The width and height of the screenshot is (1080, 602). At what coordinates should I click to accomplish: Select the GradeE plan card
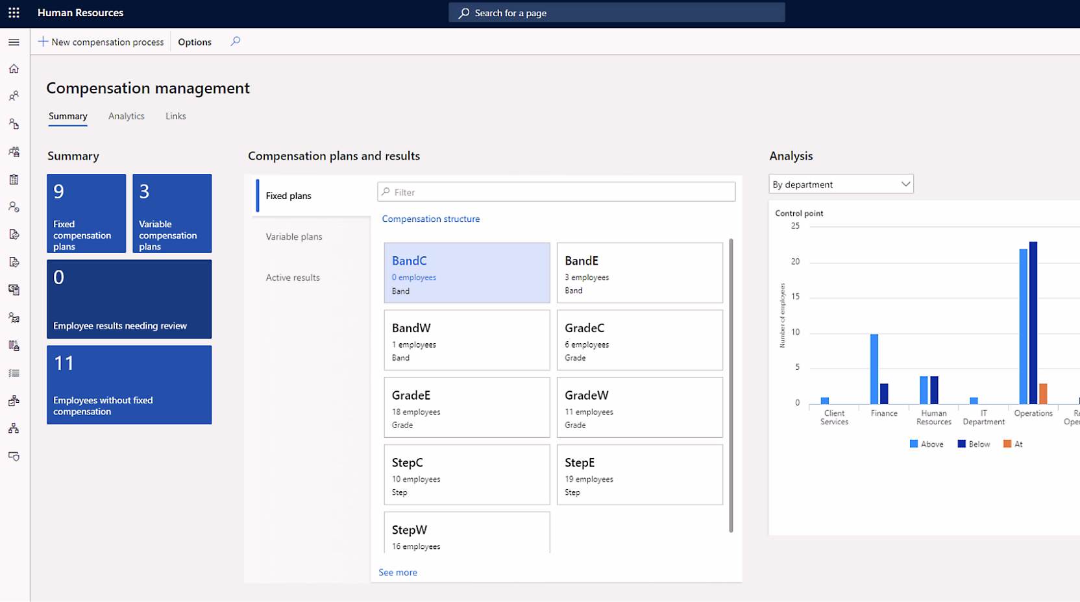point(467,407)
